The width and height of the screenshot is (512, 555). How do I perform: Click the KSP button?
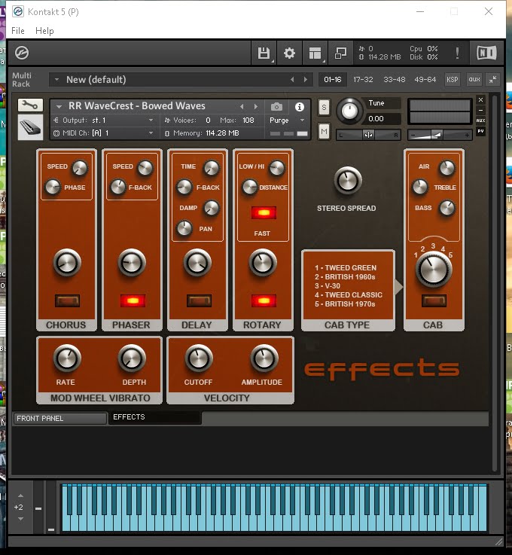coord(453,80)
